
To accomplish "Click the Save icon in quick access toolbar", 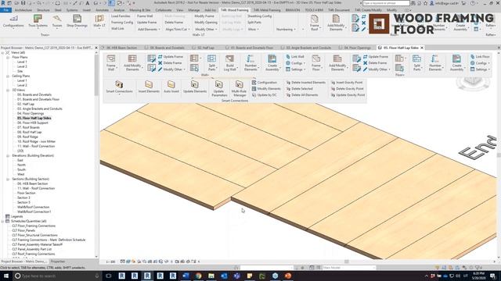I will pyautogui.click(x=23, y=3).
